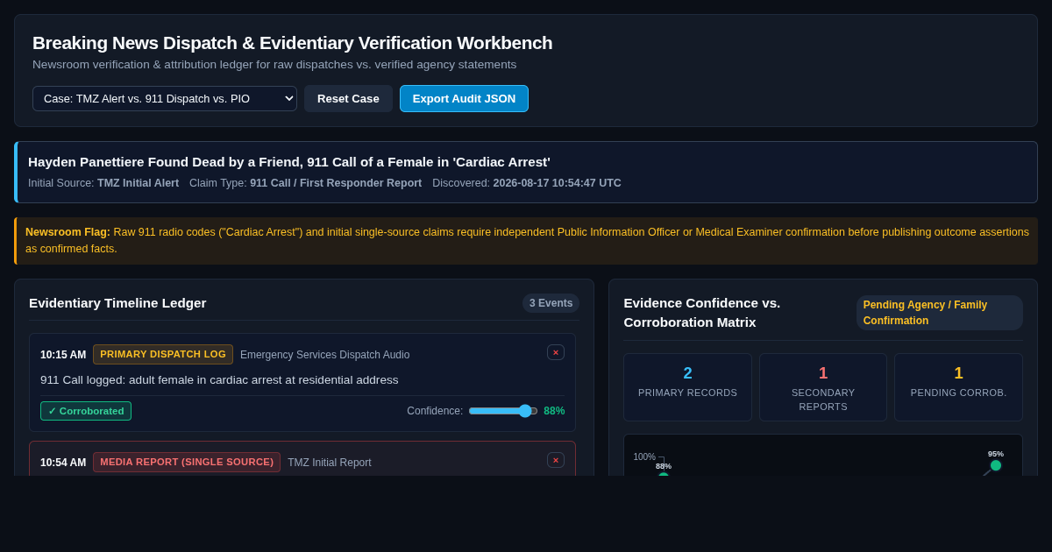Click the Evidence Confidence vs. Corroboration Matrix heading

(x=702, y=313)
